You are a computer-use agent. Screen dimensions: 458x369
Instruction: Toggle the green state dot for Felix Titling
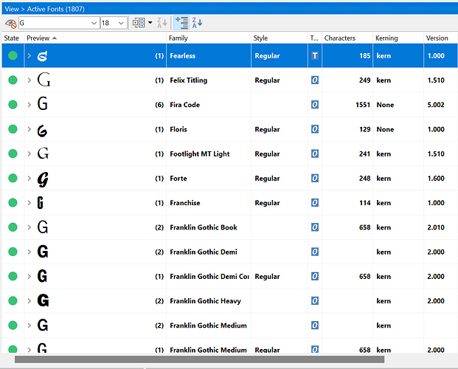pyautogui.click(x=13, y=80)
